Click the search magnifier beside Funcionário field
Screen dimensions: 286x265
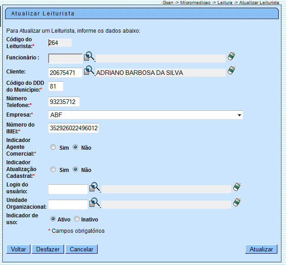(89, 57)
